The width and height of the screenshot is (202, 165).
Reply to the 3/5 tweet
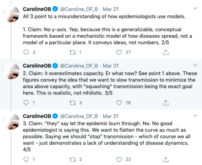26,103
